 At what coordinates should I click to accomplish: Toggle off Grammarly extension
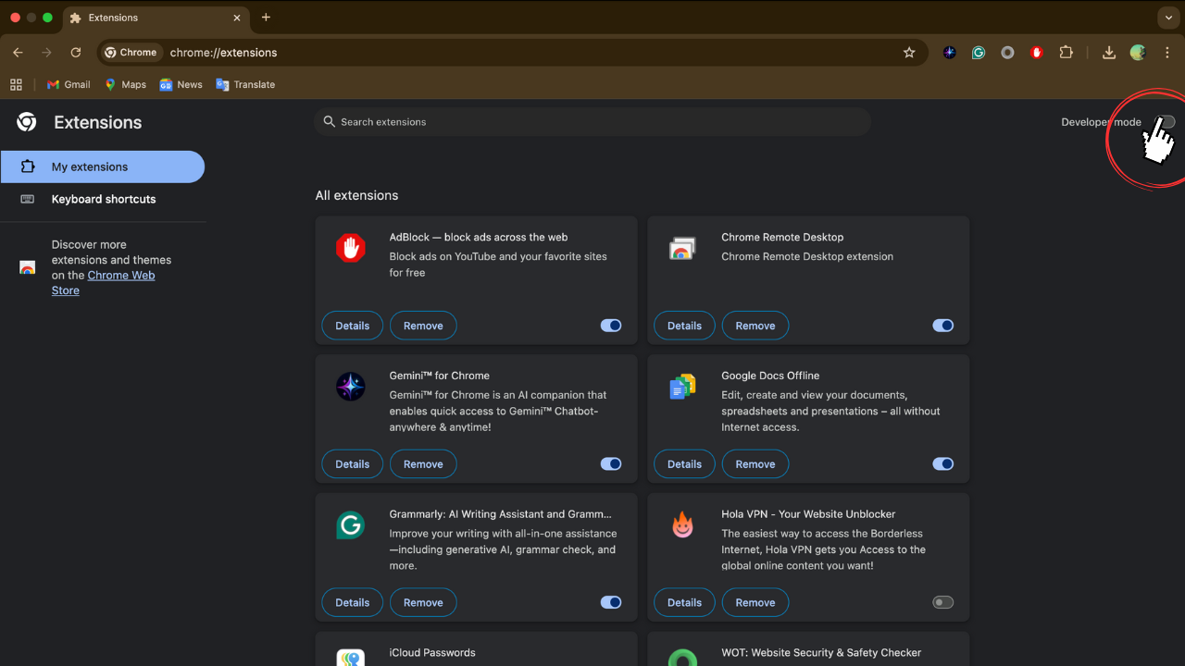(611, 602)
